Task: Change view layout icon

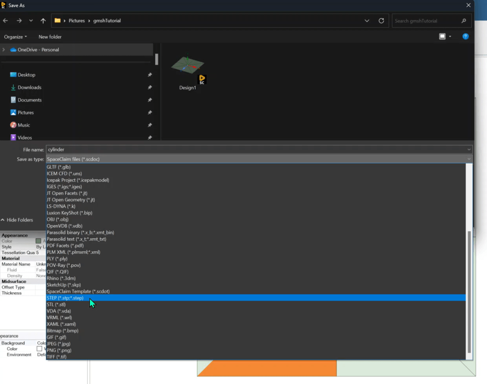Action: coord(442,37)
